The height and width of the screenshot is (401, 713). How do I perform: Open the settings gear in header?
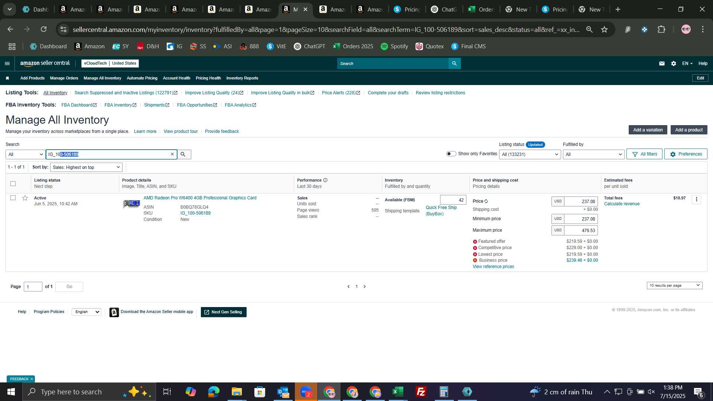(674, 63)
